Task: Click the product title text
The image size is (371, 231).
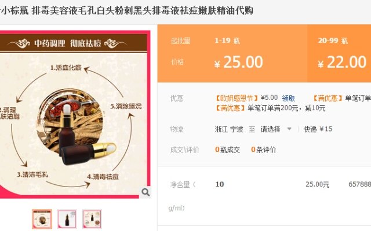Action: coord(126,10)
